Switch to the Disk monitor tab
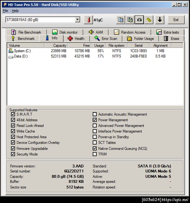The width and height of the screenshot is (190, 203). click(x=65, y=32)
